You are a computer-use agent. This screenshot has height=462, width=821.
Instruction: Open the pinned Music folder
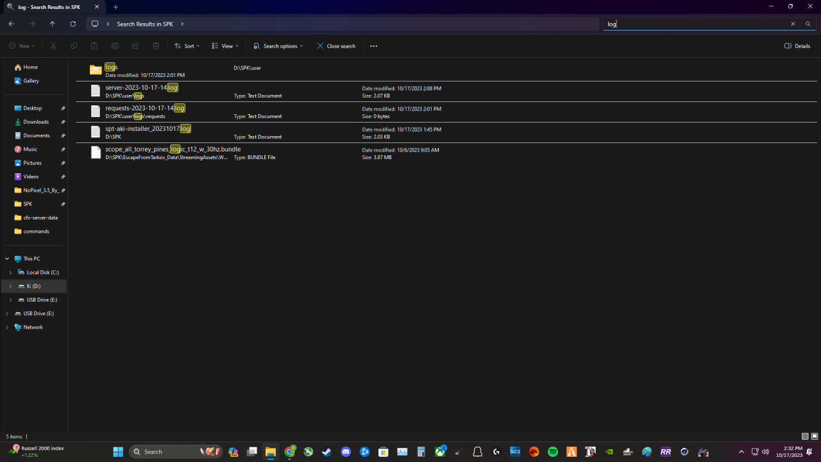click(x=30, y=149)
